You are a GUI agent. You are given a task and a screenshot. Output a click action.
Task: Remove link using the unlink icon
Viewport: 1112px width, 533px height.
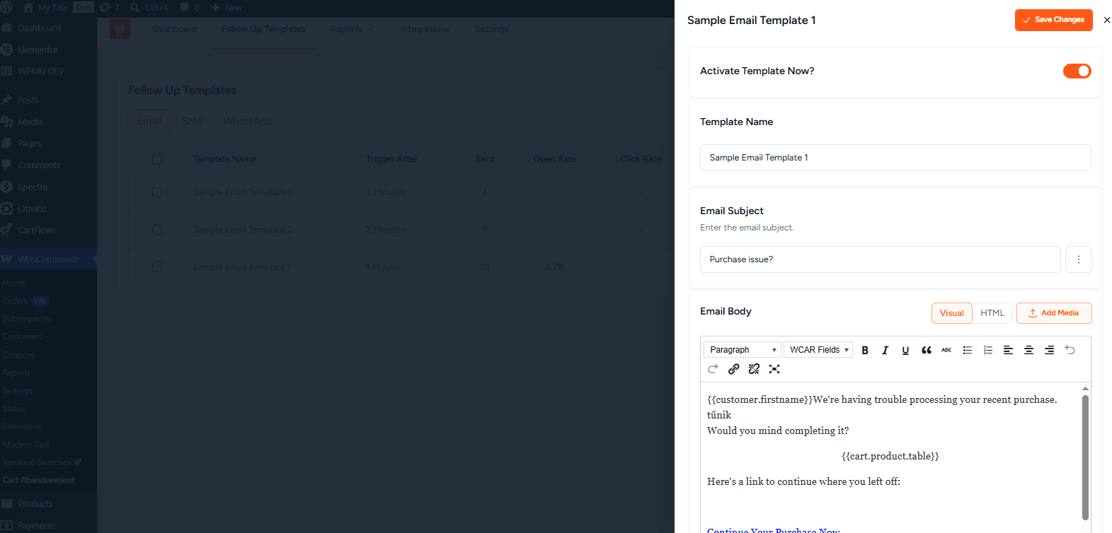coord(754,369)
